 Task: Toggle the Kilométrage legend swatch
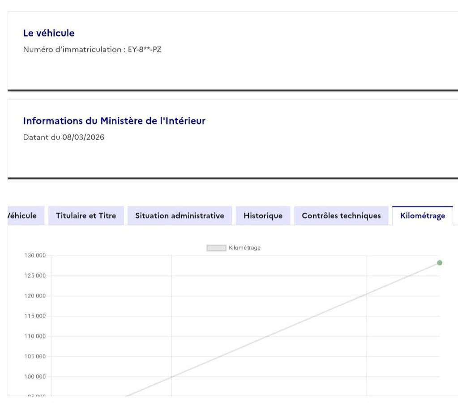point(216,248)
